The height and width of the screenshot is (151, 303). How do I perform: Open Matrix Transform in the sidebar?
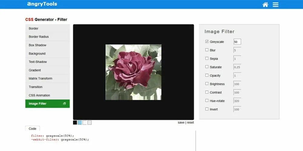click(x=48, y=79)
